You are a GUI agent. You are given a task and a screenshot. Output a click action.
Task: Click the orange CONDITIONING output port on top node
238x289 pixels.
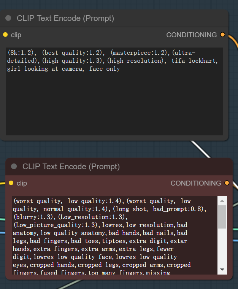pyautogui.click(x=222, y=35)
